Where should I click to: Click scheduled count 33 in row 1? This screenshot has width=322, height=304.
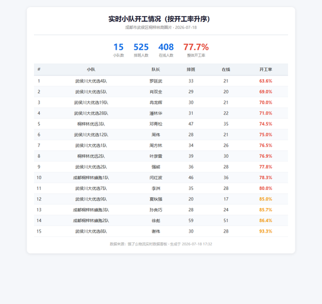pyautogui.click(x=191, y=81)
